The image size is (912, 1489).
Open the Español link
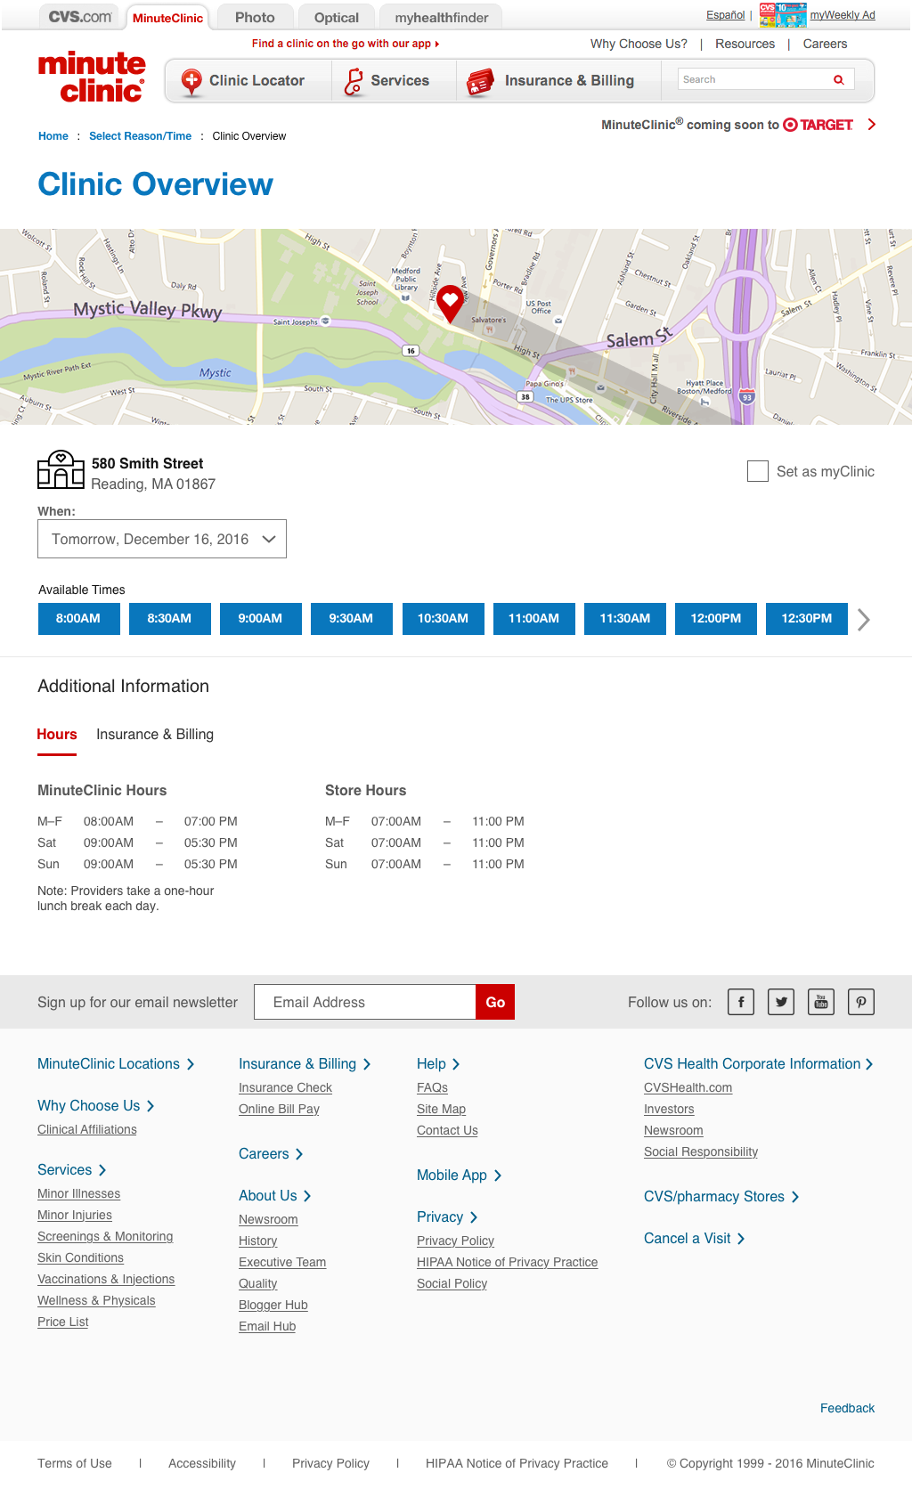click(x=725, y=15)
